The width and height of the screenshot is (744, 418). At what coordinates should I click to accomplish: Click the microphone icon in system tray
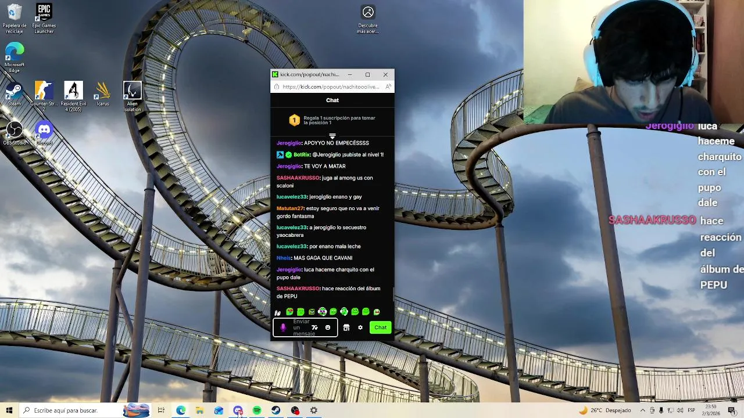(661, 410)
